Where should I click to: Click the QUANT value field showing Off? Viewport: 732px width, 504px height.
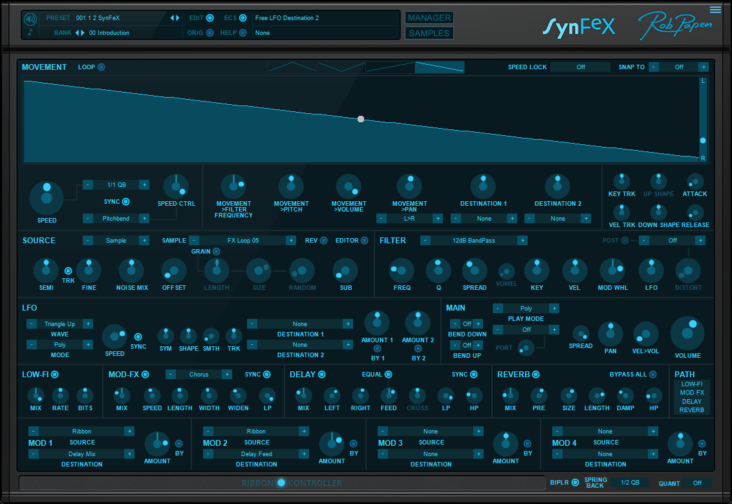click(x=697, y=483)
